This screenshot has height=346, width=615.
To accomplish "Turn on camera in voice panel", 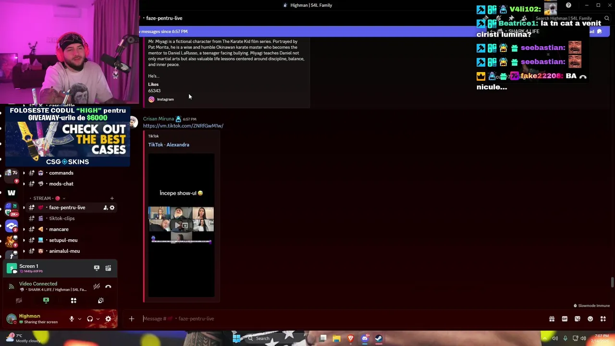I will click(19, 300).
